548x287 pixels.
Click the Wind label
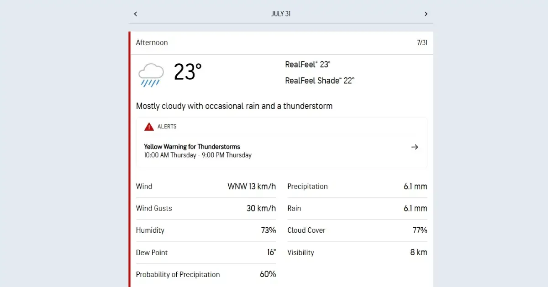tap(144, 186)
